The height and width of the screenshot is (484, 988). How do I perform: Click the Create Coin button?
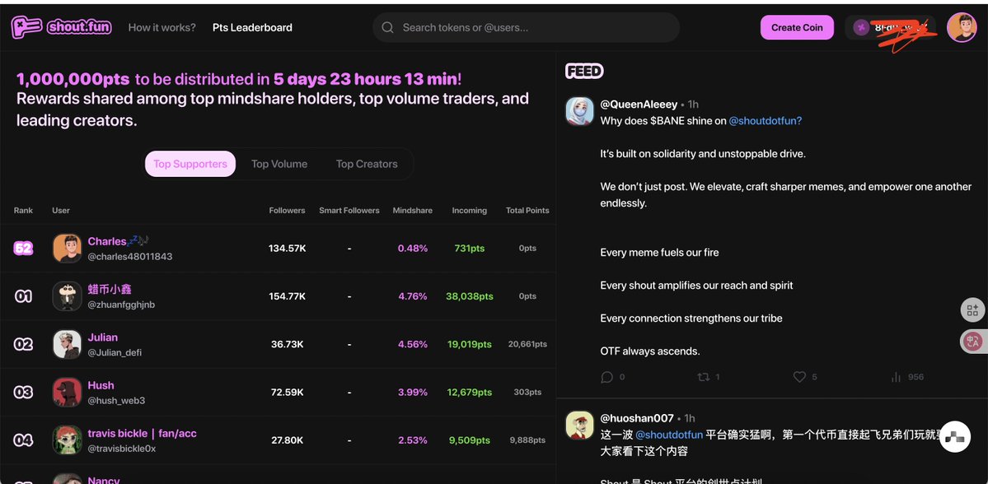797,28
